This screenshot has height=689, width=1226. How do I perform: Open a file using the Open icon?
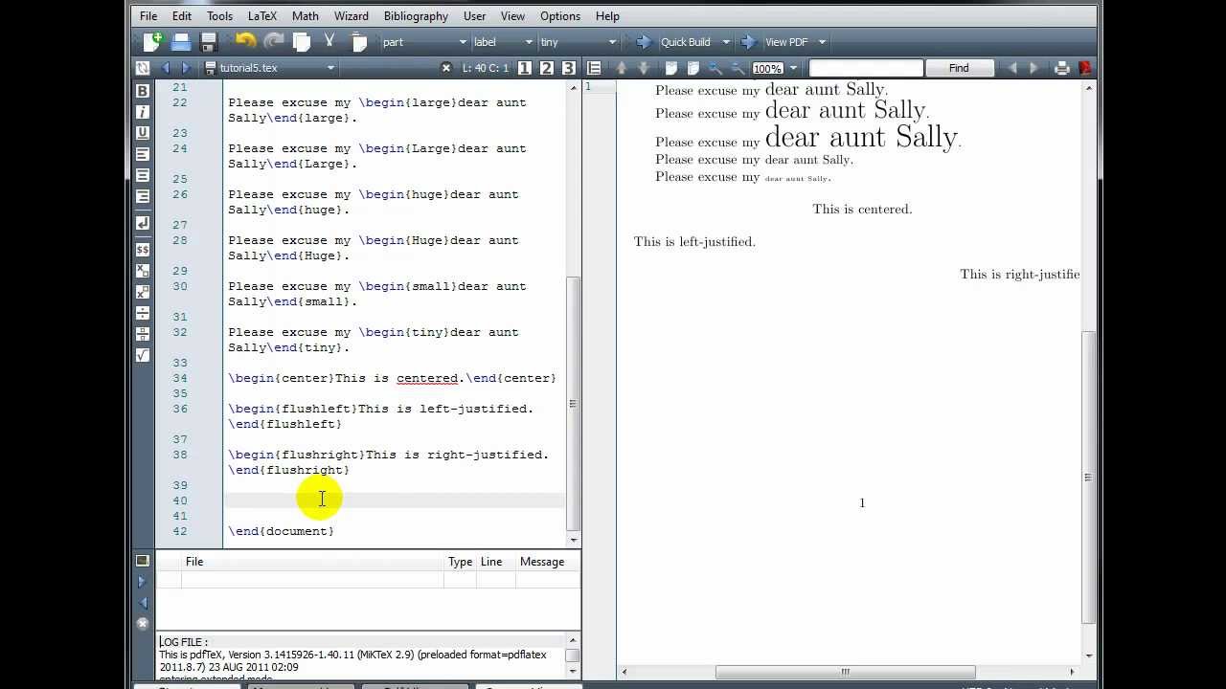[x=180, y=42]
